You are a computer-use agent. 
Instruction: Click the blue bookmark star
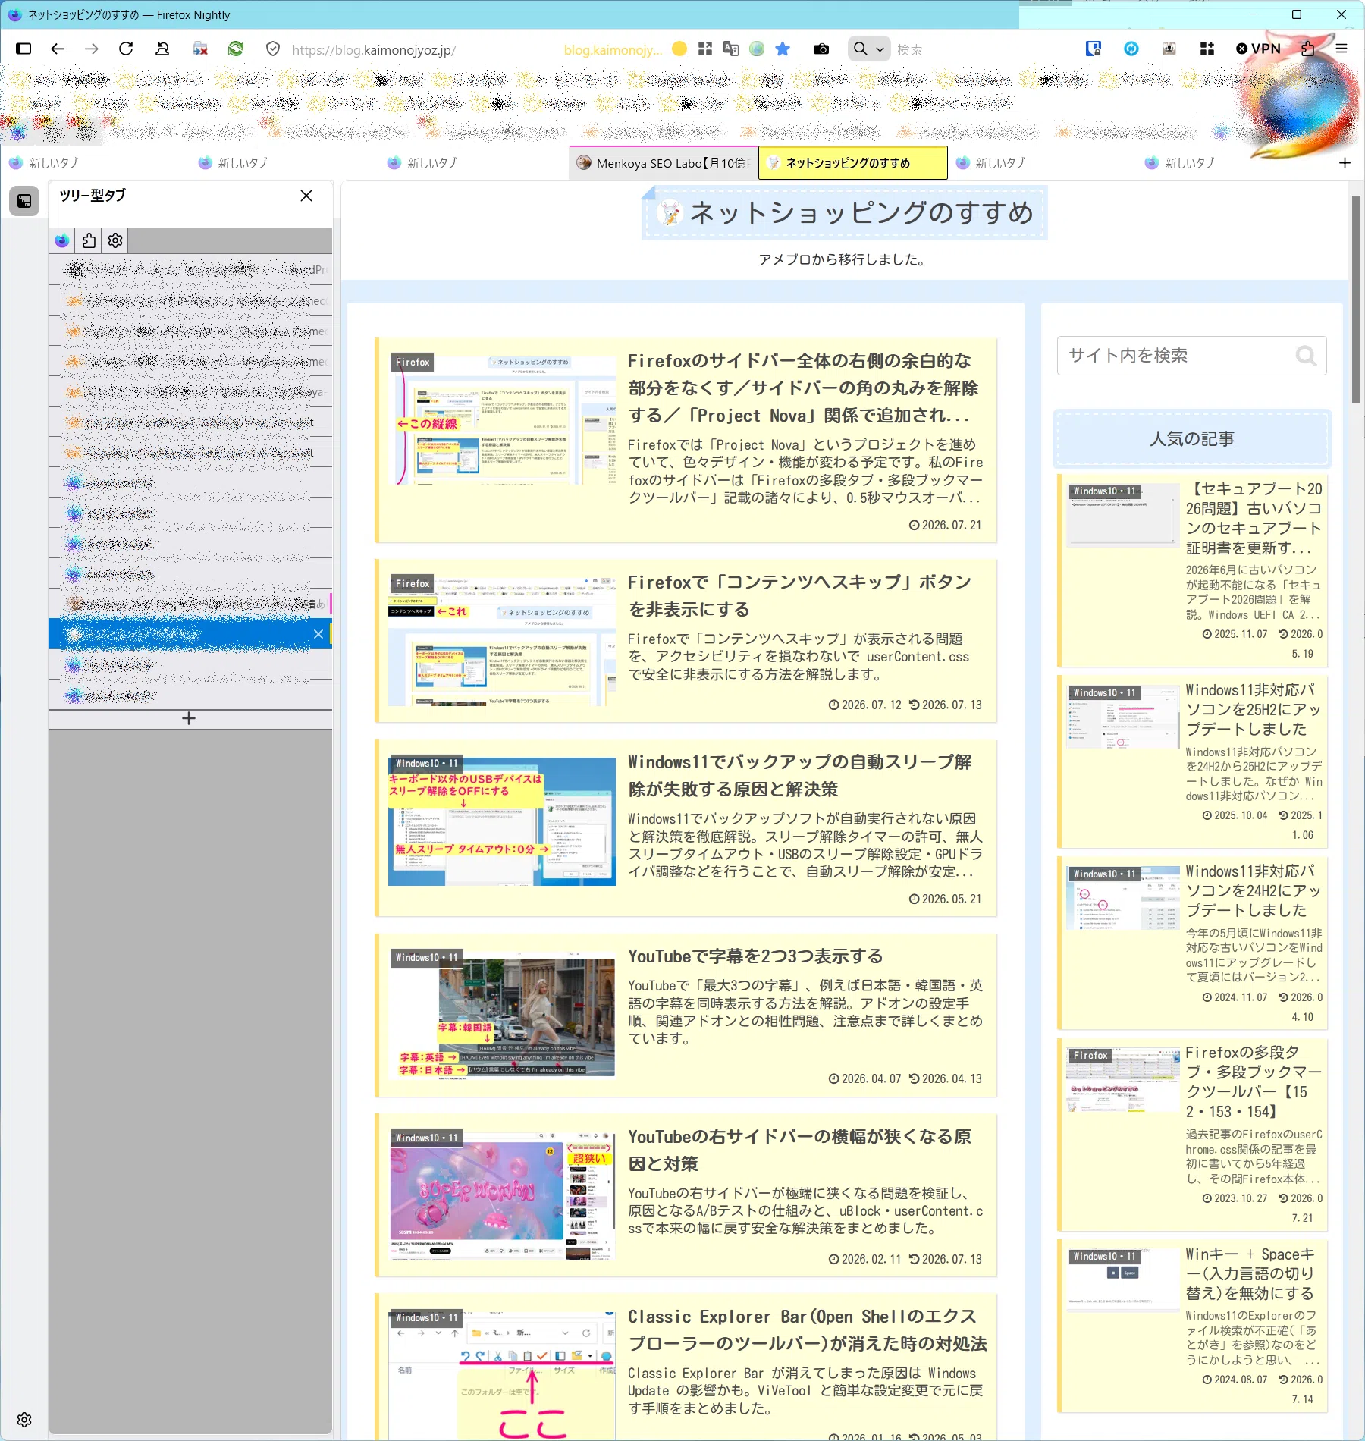pos(783,49)
